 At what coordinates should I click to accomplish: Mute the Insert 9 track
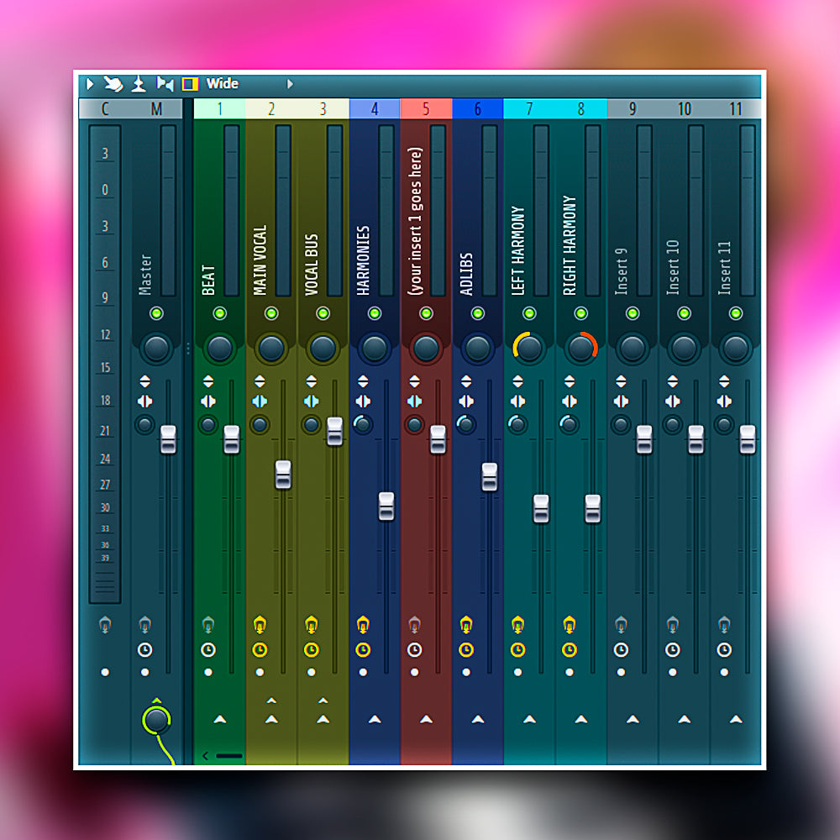[633, 313]
